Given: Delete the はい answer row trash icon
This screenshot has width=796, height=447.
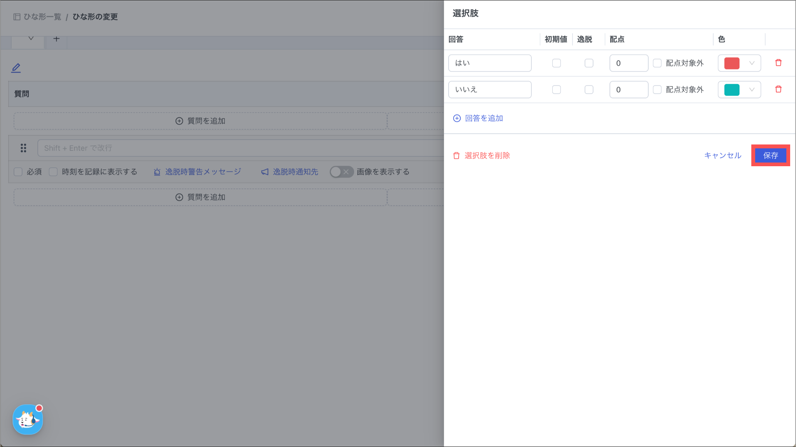Looking at the screenshot, I should pos(778,63).
